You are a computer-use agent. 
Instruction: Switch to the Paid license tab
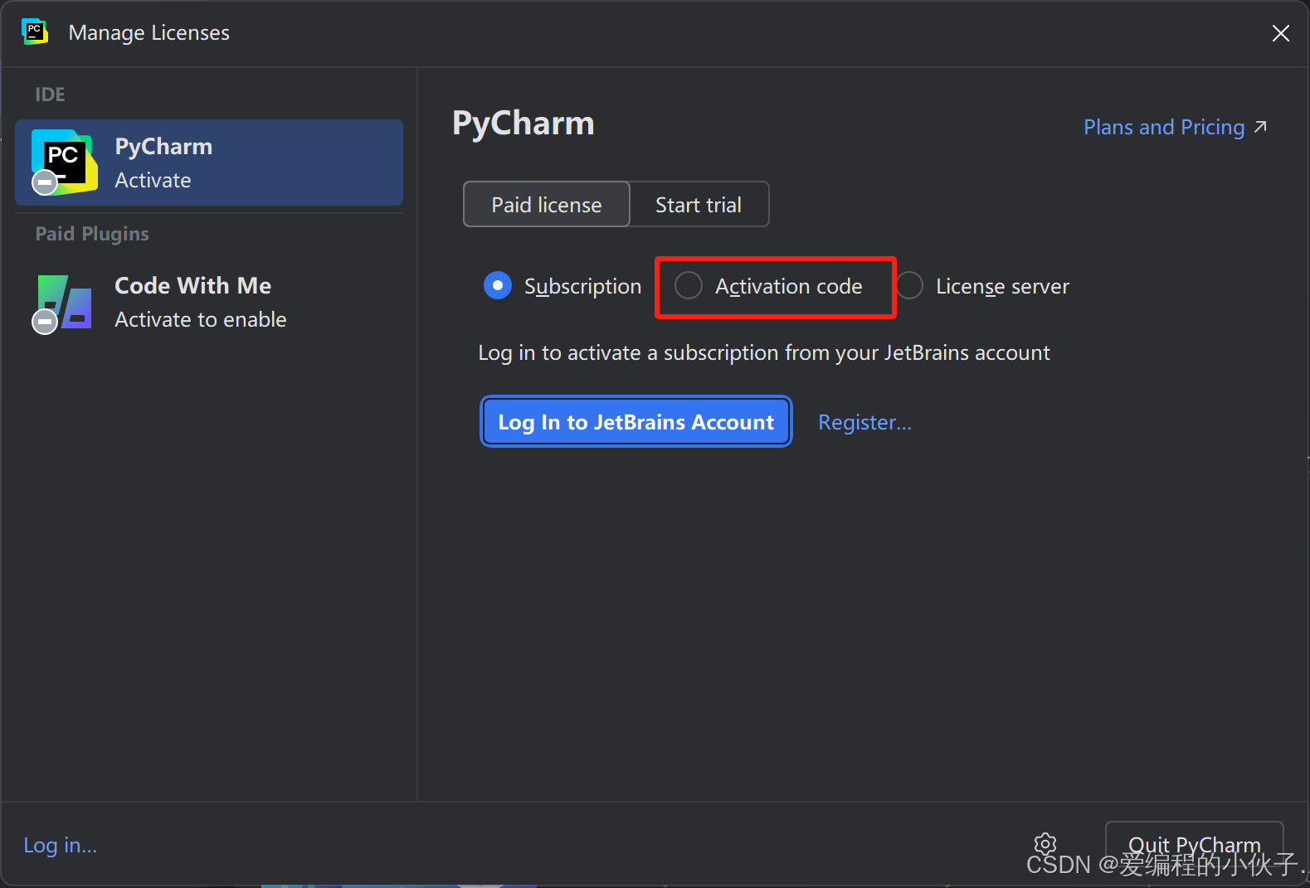pos(546,205)
